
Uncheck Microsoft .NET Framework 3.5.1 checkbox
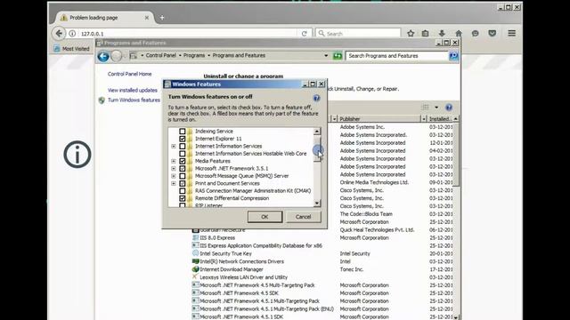[182, 168]
